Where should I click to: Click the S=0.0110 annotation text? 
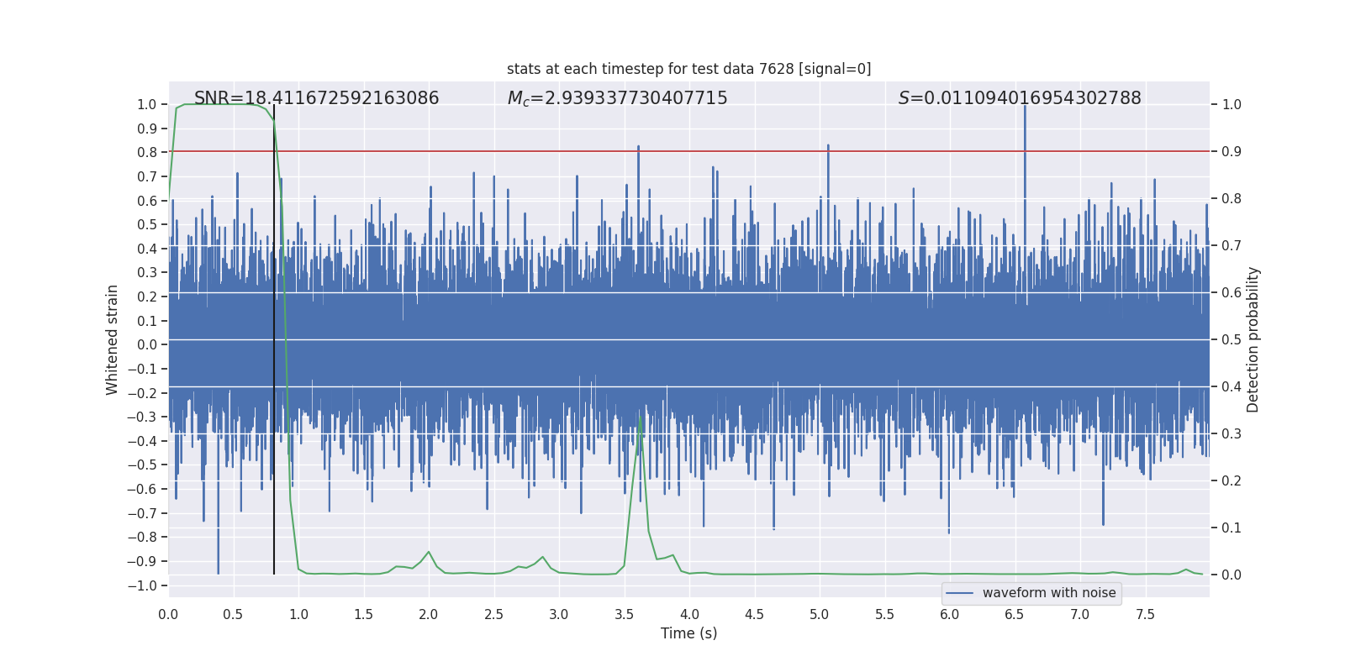pyautogui.click(x=1019, y=98)
